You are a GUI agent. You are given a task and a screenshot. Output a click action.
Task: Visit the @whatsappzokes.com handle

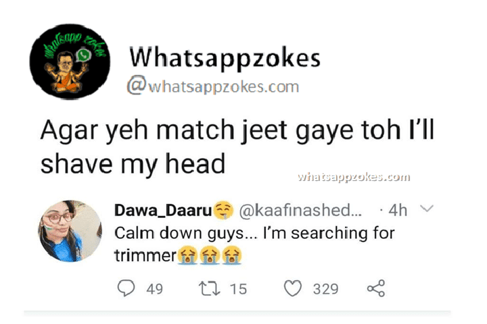pos(213,86)
